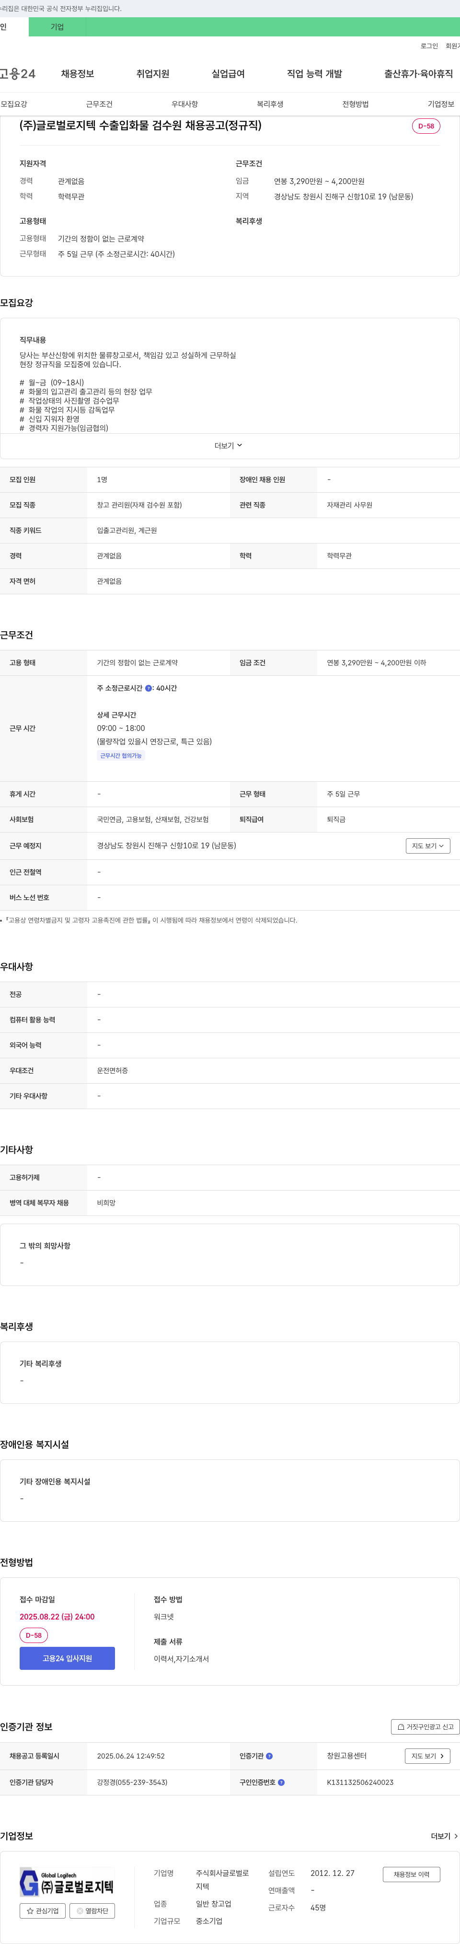The height and width of the screenshot is (1944, 460).
Task: Select the job title 수출입화물 검수원 채용공고
Action: [140, 125]
